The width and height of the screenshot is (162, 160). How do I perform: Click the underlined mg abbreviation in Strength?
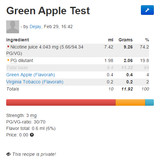tap(33, 116)
